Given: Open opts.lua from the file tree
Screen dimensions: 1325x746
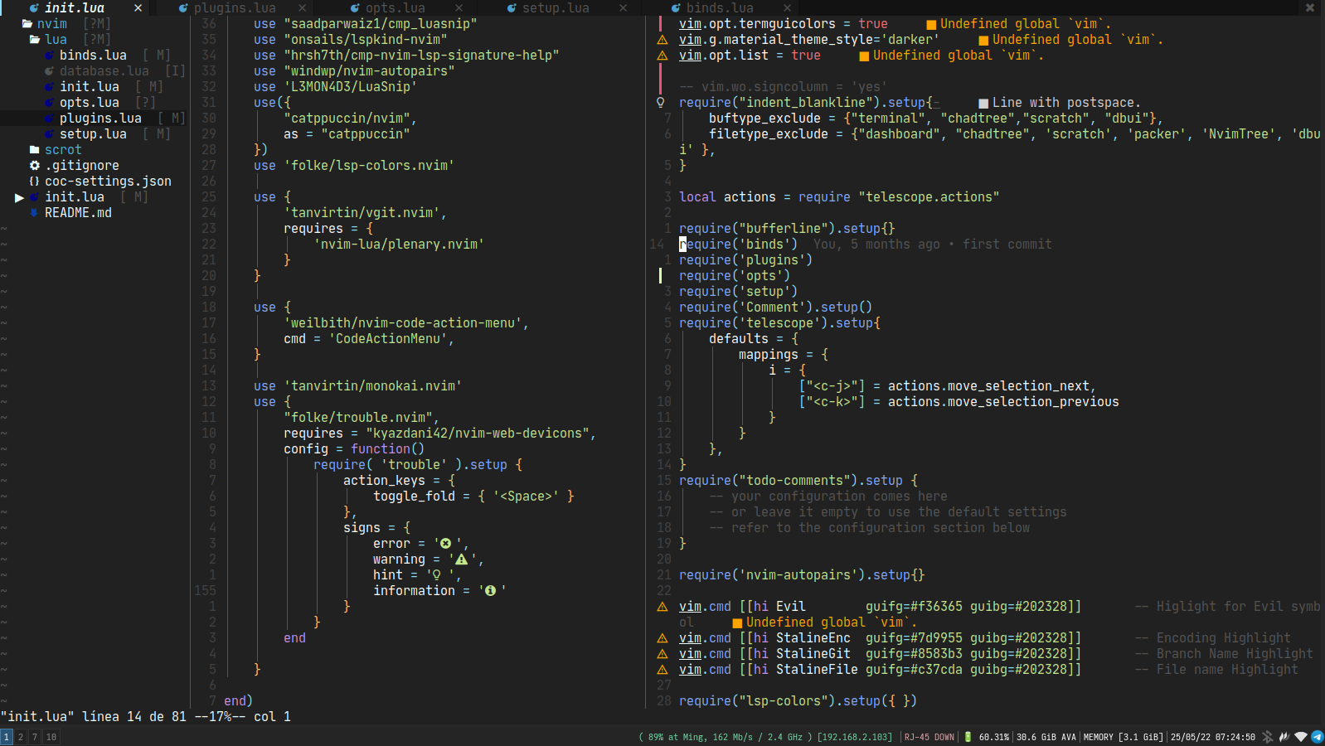Looking at the screenshot, I should point(90,102).
